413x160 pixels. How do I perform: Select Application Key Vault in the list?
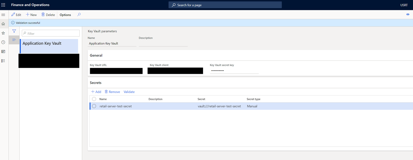pos(49,44)
